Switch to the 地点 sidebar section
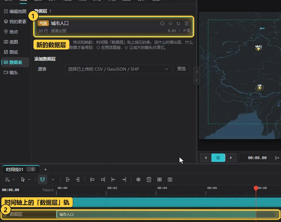This screenshot has width=281, height=222. tap(11, 32)
